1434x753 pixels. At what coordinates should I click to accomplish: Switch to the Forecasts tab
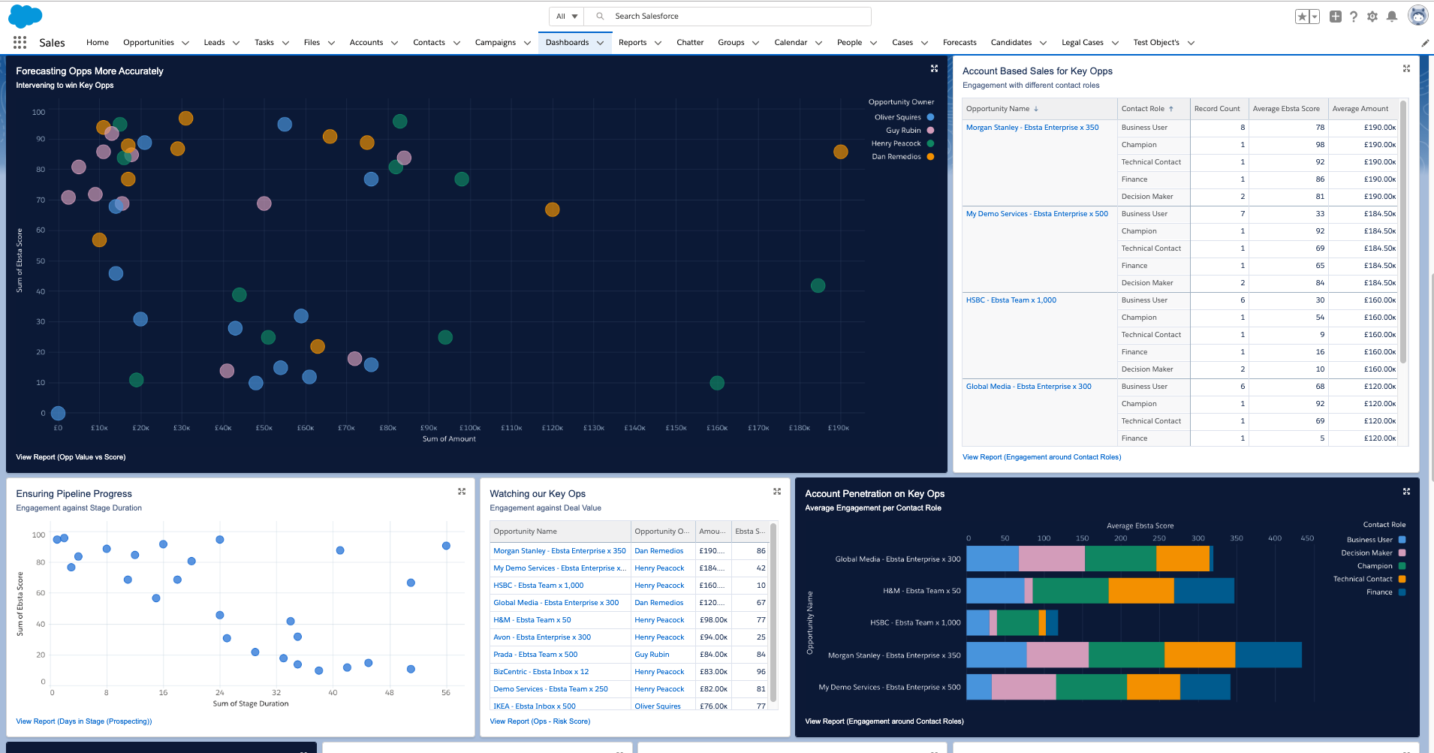[x=959, y=43]
